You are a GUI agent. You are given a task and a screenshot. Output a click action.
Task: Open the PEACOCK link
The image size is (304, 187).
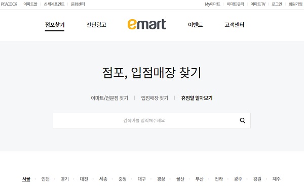[x=9, y=4]
